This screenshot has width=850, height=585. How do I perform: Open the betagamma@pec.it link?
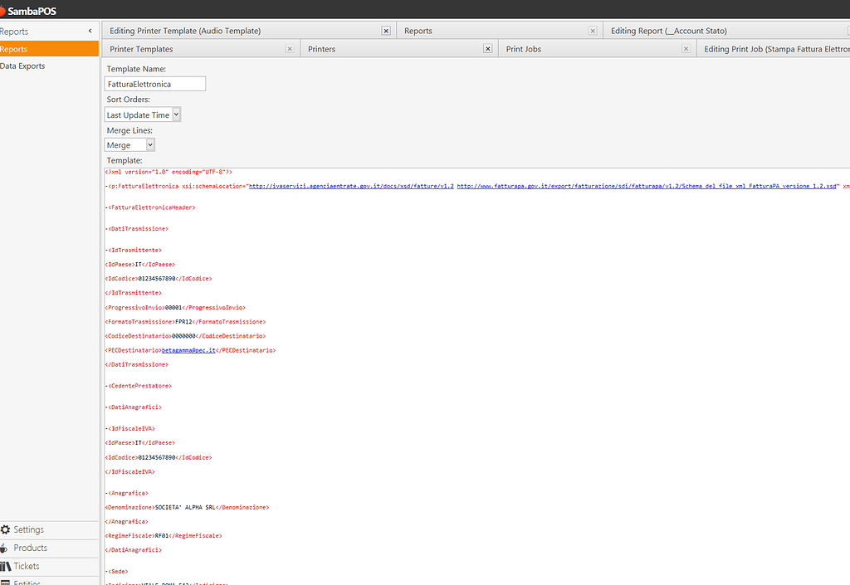(188, 350)
